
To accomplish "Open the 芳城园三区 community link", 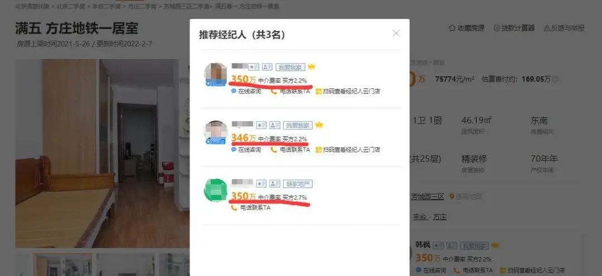I will [428, 196].
